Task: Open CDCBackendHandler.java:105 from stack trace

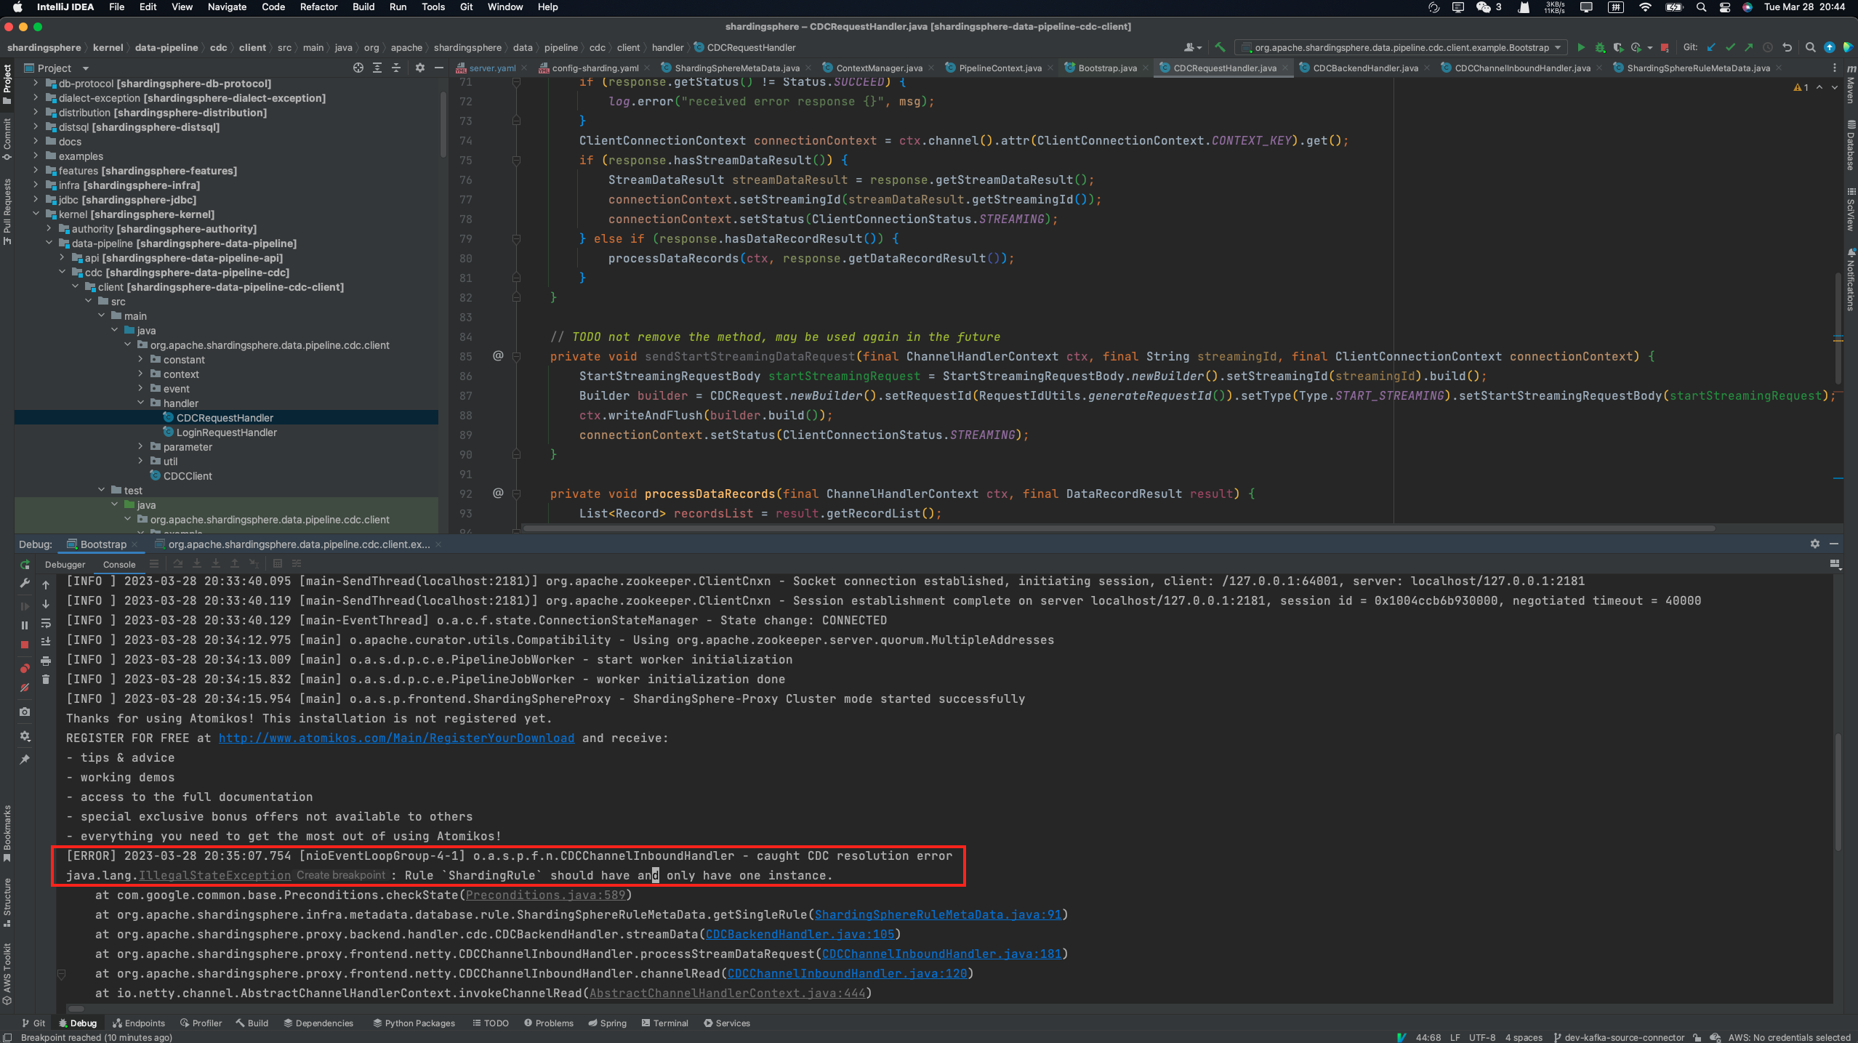Action: click(x=799, y=935)
